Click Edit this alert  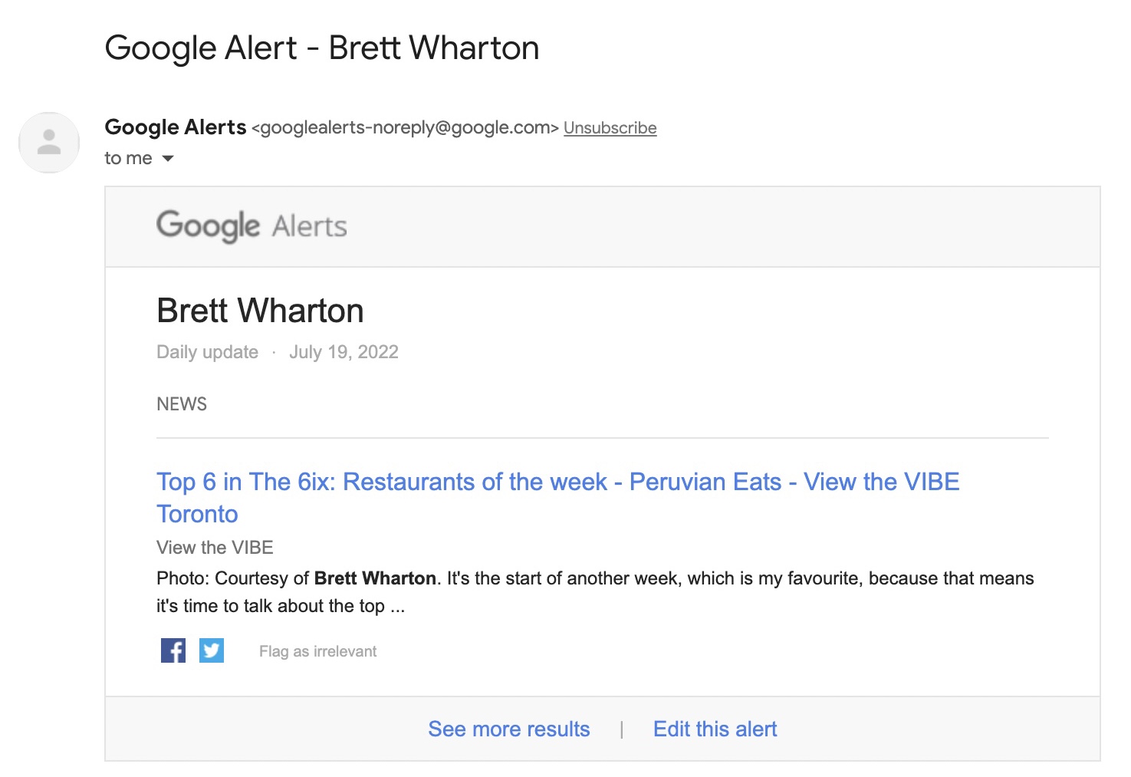click(x=715, y=729)
